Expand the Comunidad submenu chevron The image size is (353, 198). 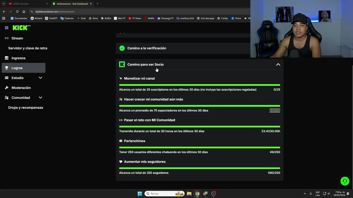pyautogui.click(x=40, y=98)
